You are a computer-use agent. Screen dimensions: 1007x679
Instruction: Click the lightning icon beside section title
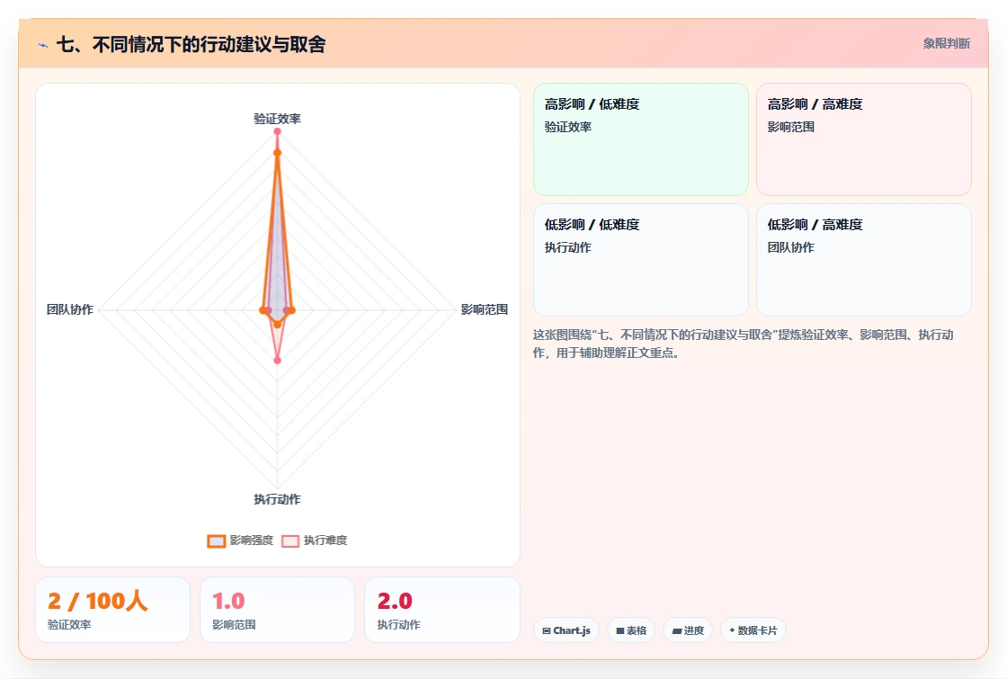pyautogui.click(x=43, y=45)
